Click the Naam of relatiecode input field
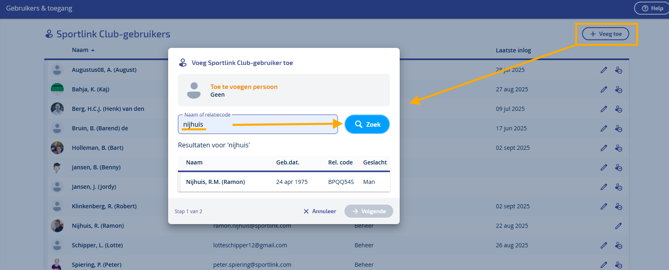 (258, 124)
